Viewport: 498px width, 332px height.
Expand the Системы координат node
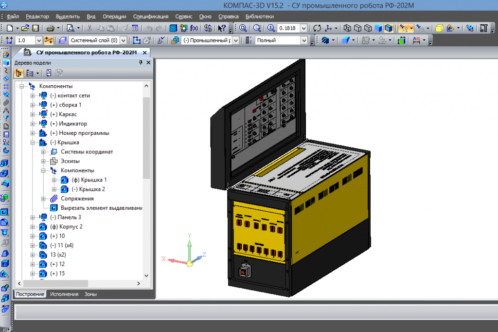pyautogui.click(x=43, y=152)
